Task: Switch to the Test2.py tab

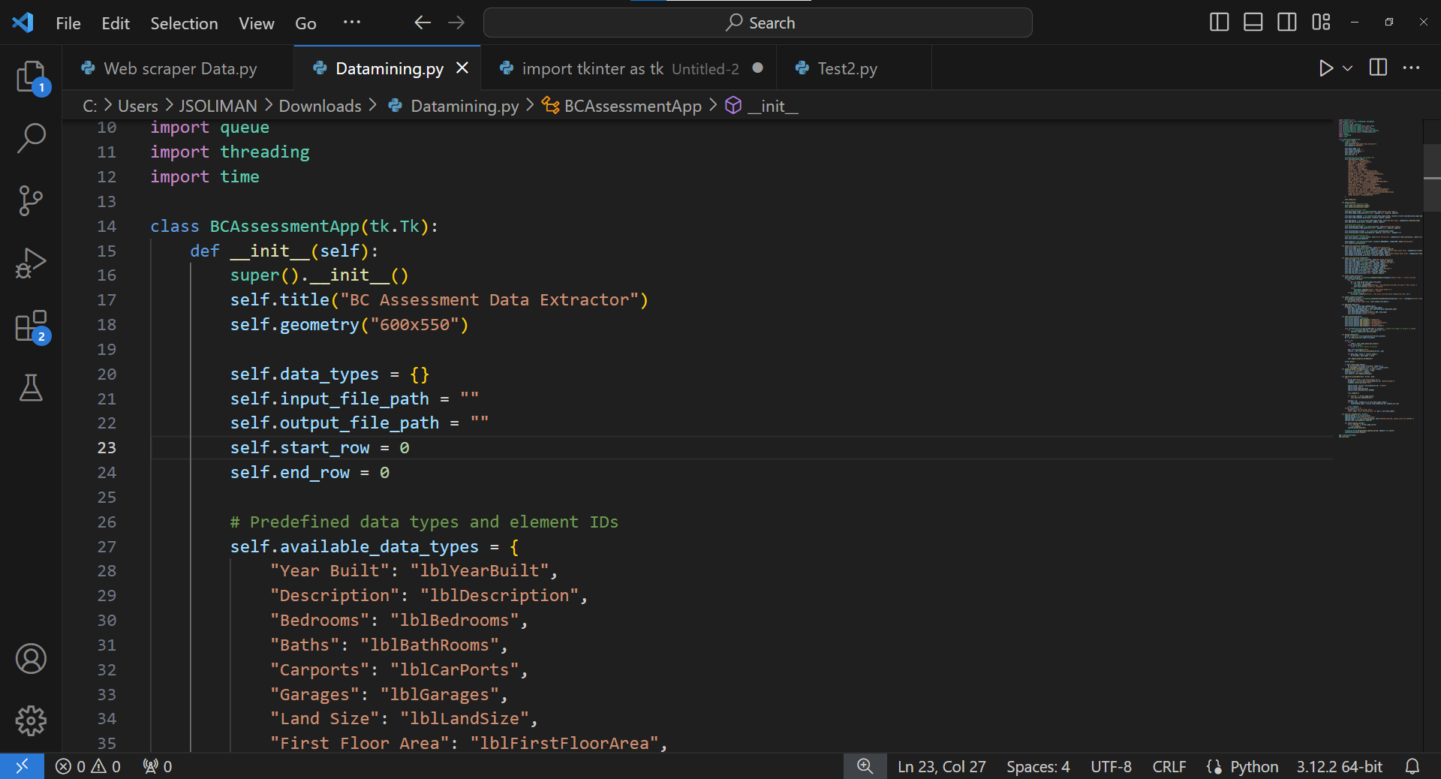Action: point(847,68)
